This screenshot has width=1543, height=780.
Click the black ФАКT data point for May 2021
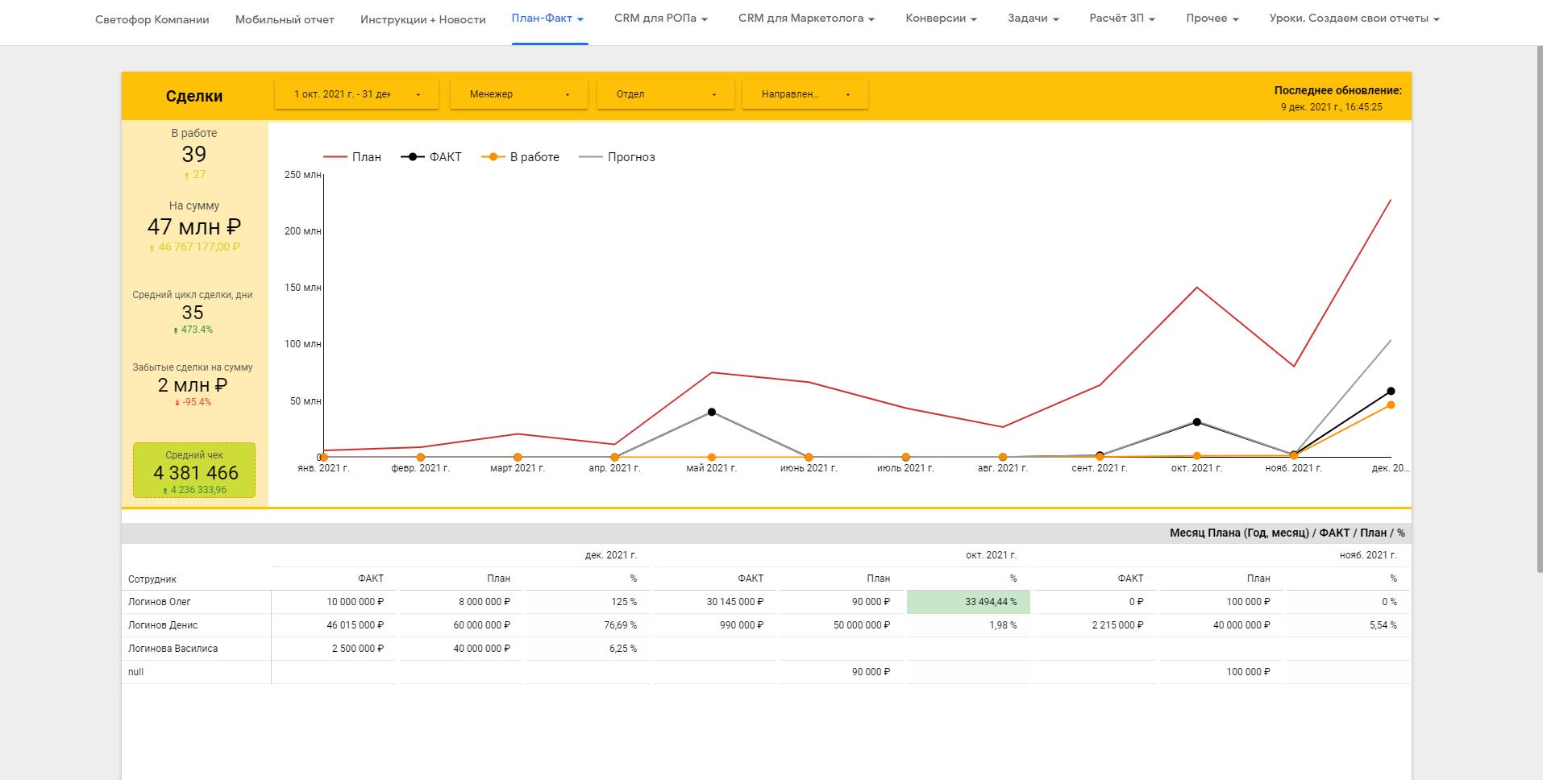pyautogui.click(x=711, y=413)
